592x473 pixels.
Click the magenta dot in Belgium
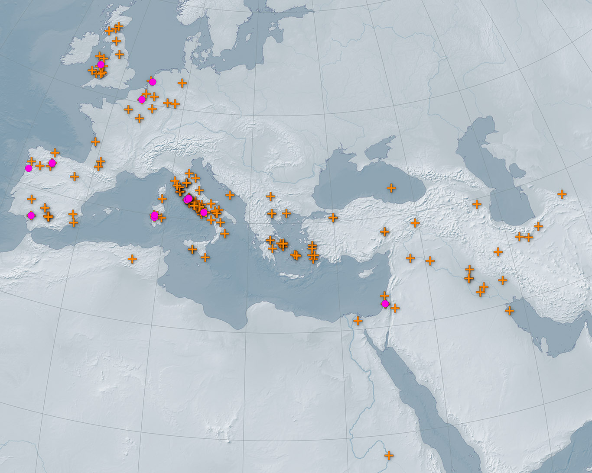click(x=142, y=100)
